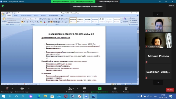Viewport: 176px width, 99px height.
Task: Expand video options arrow next to camera
Action: [29, 89]
